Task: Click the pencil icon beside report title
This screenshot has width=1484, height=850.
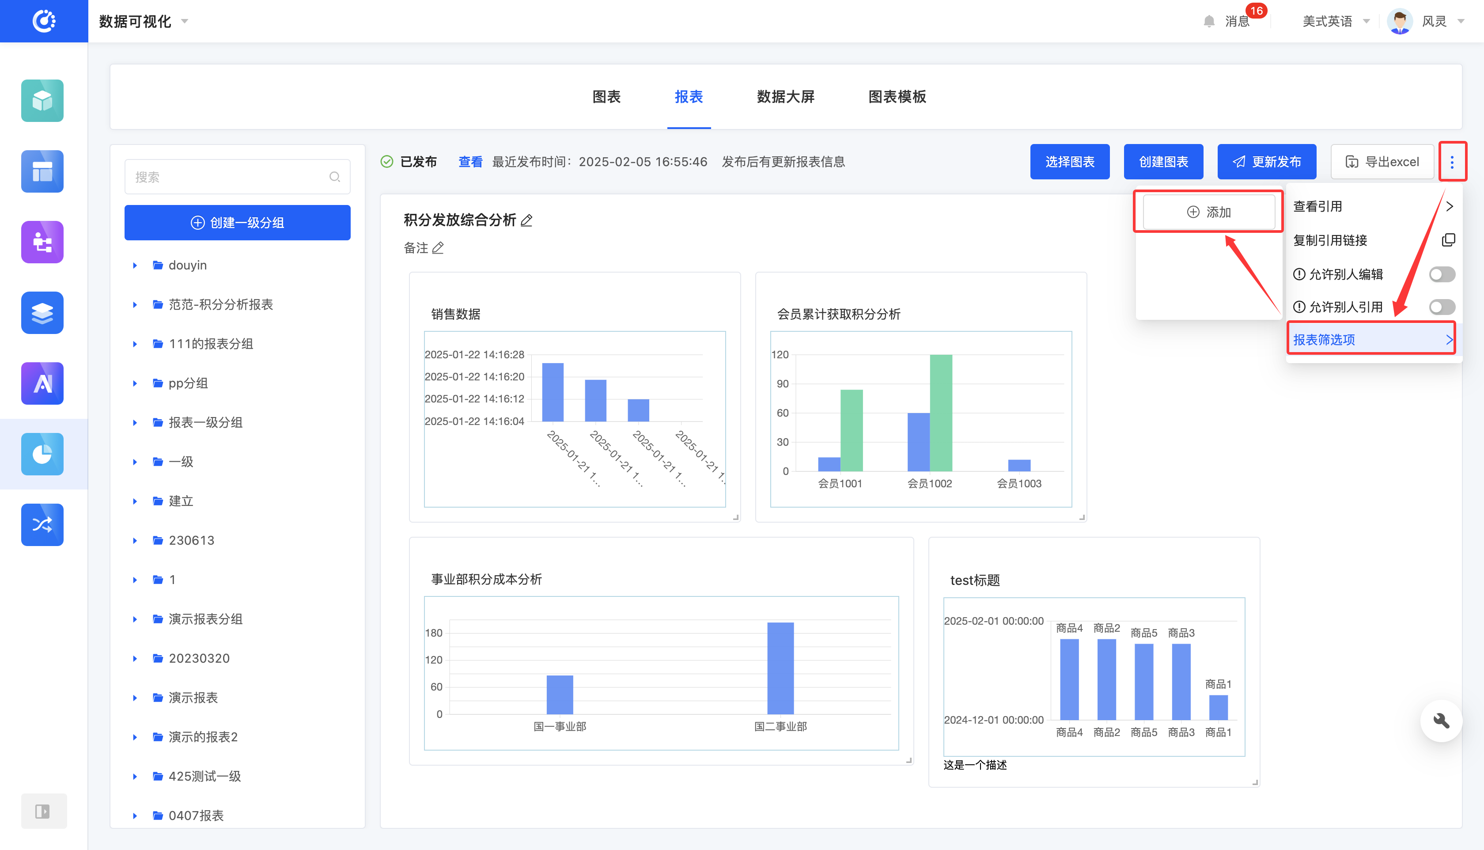Action: coord(526,220)
